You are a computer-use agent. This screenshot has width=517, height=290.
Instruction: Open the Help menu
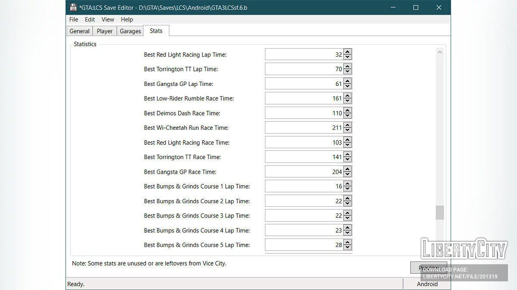127,19
